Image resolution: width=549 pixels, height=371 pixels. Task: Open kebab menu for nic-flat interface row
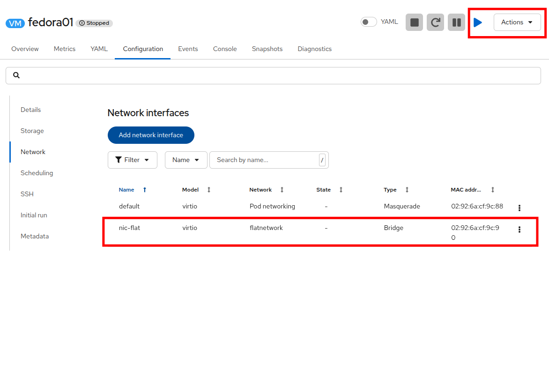click(519, 230)
